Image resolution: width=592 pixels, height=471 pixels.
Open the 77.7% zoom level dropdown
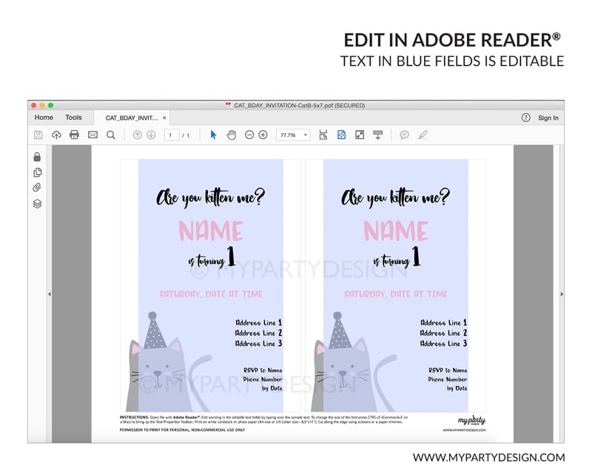tap(293, 135)
